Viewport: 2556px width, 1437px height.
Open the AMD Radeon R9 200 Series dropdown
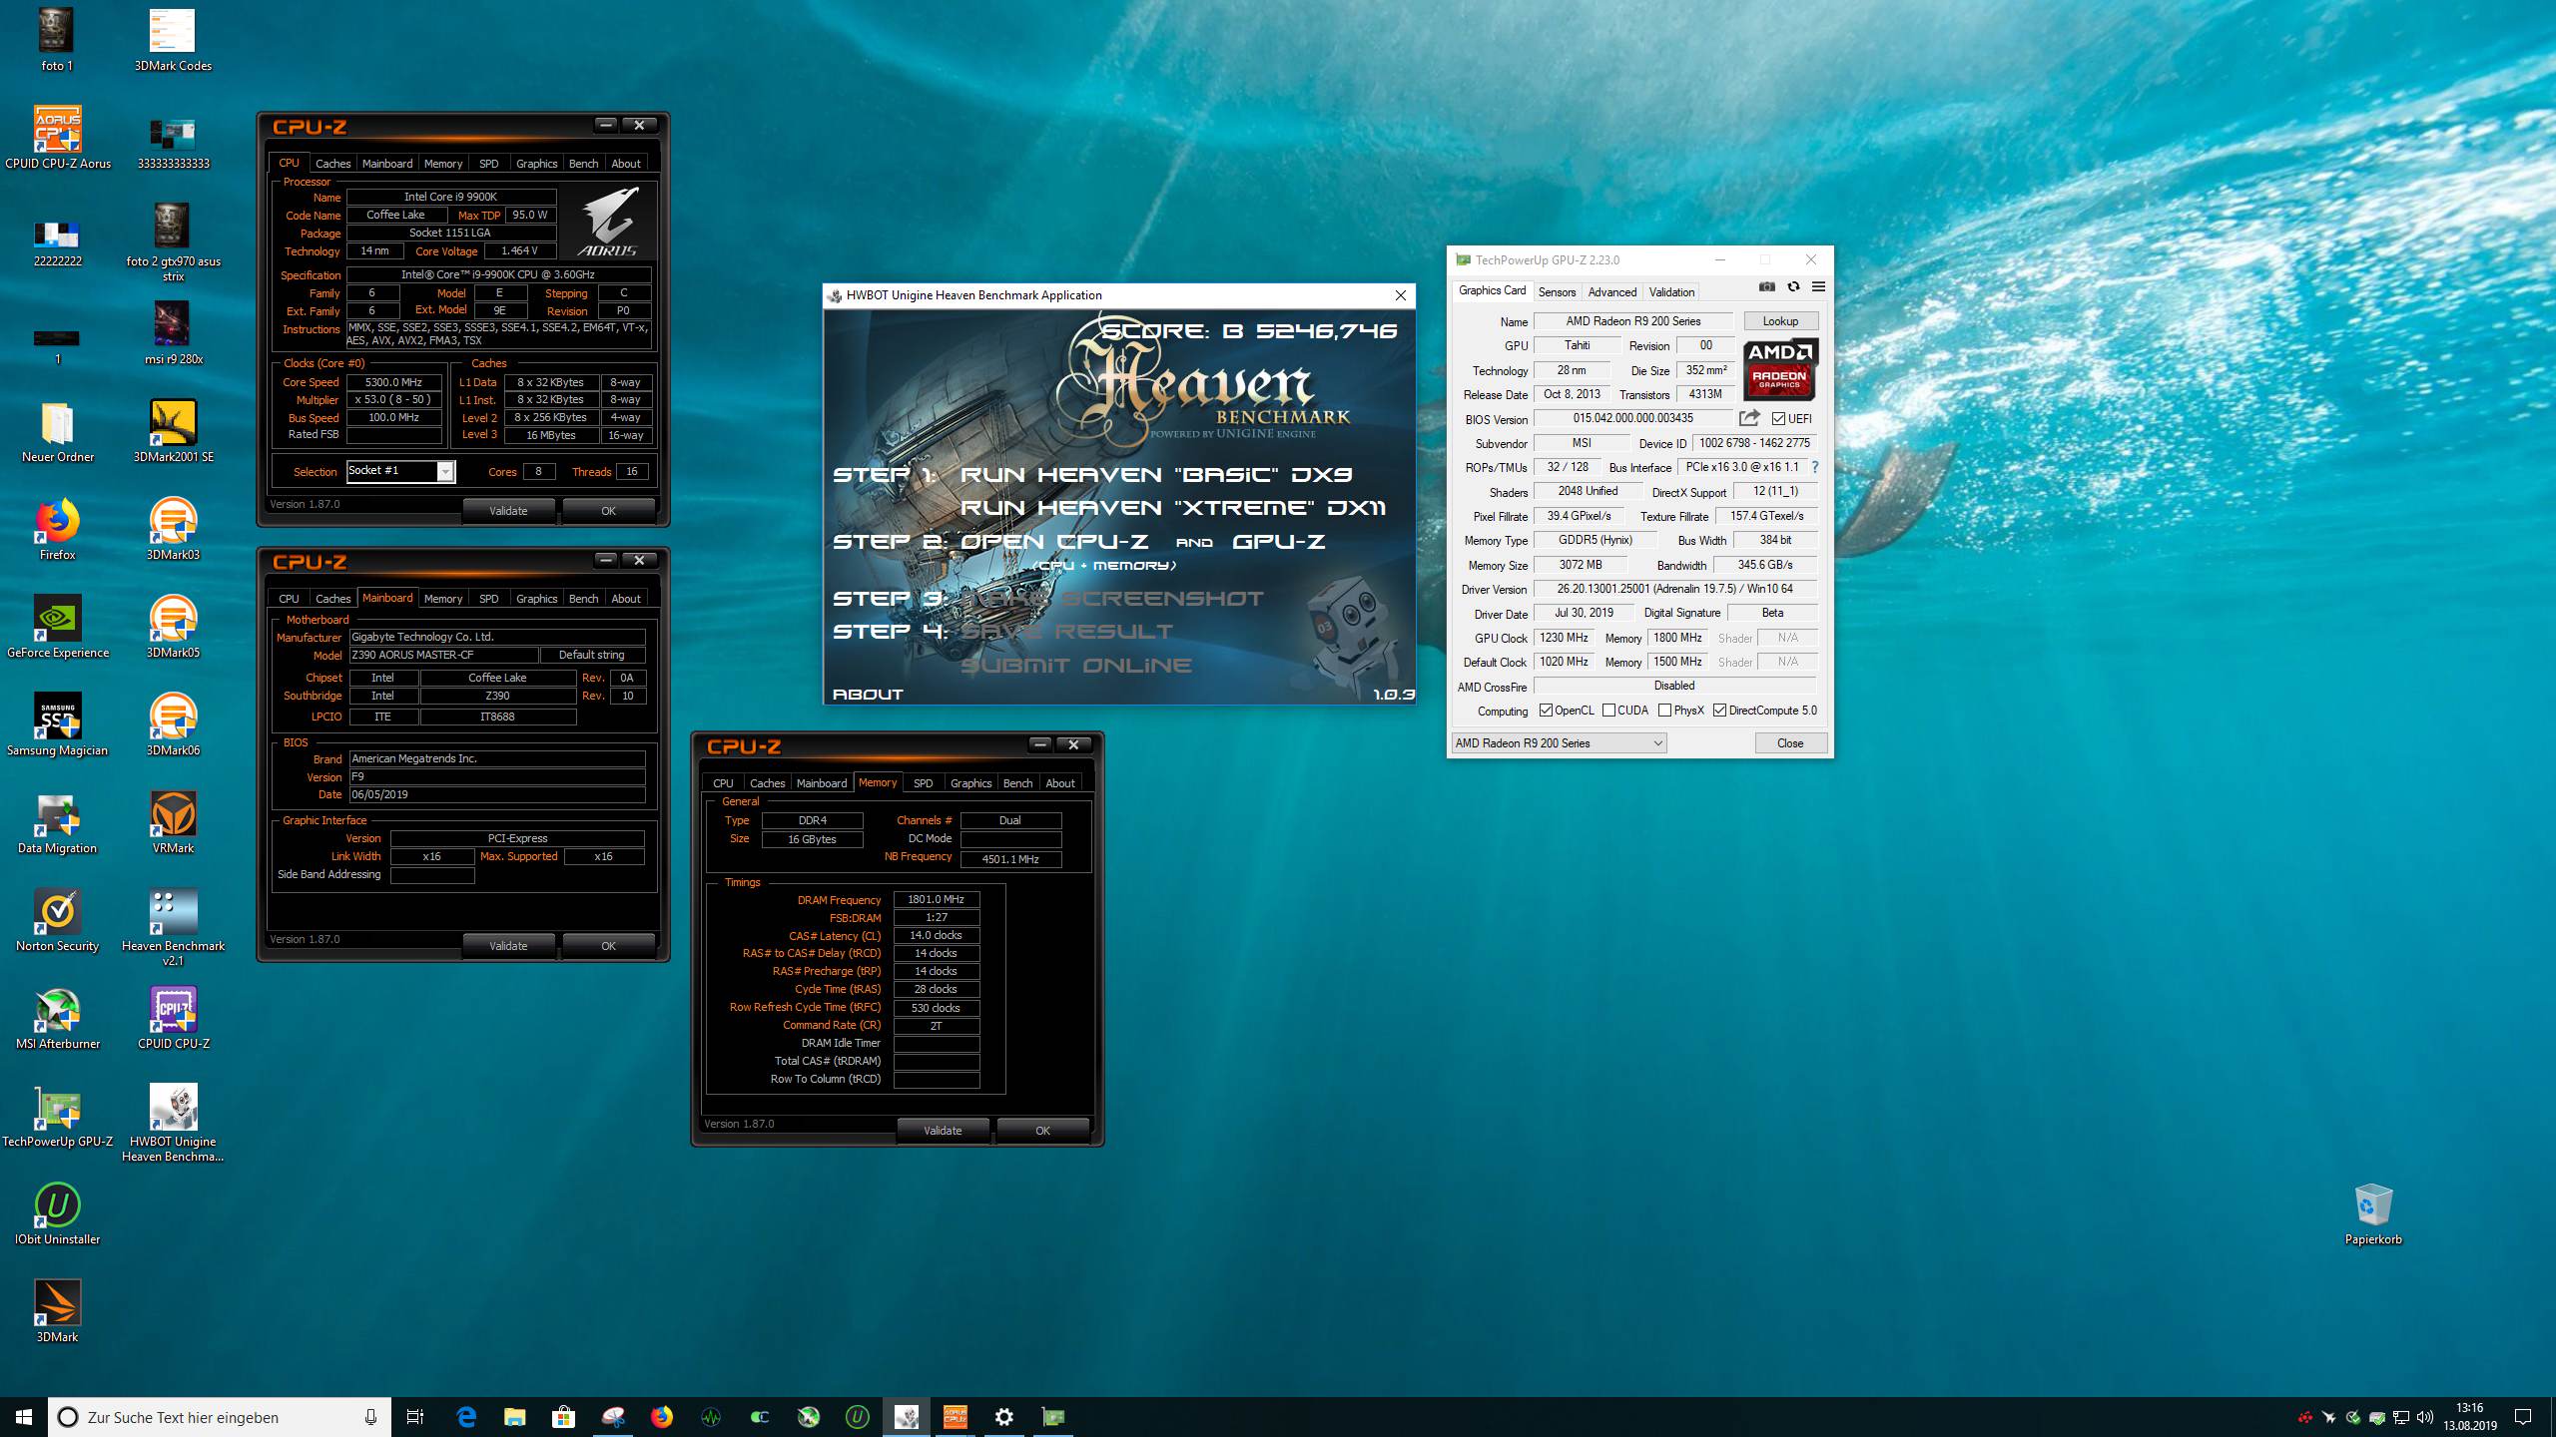1559,743
